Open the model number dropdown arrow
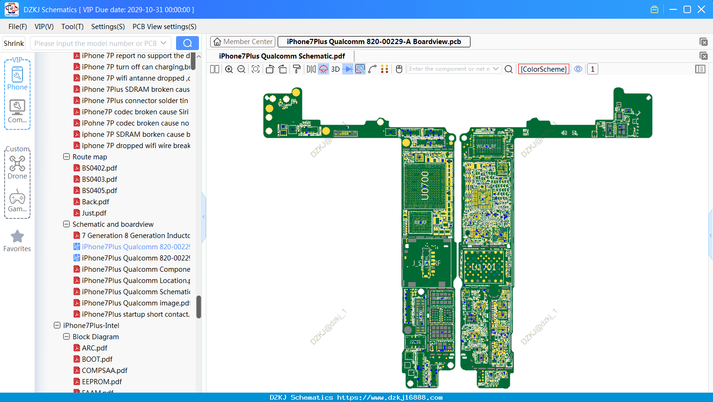The image size is (713, 402). pos(163,43)
